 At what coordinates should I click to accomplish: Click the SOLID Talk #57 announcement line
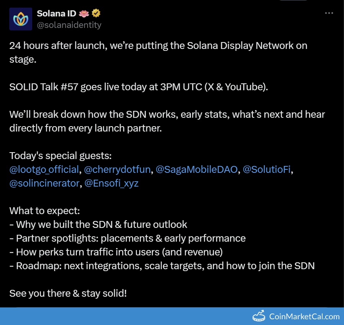pyautogui.click(x=139, y=87)
